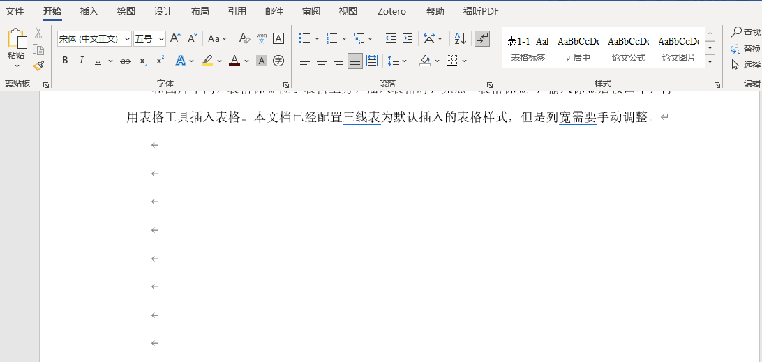Click the Sort A-Z icon

point(460,38)
